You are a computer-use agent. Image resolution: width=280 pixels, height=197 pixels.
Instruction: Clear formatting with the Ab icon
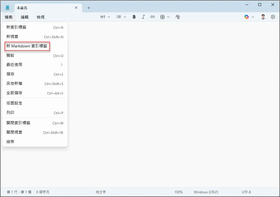click(x=177, y=17)
